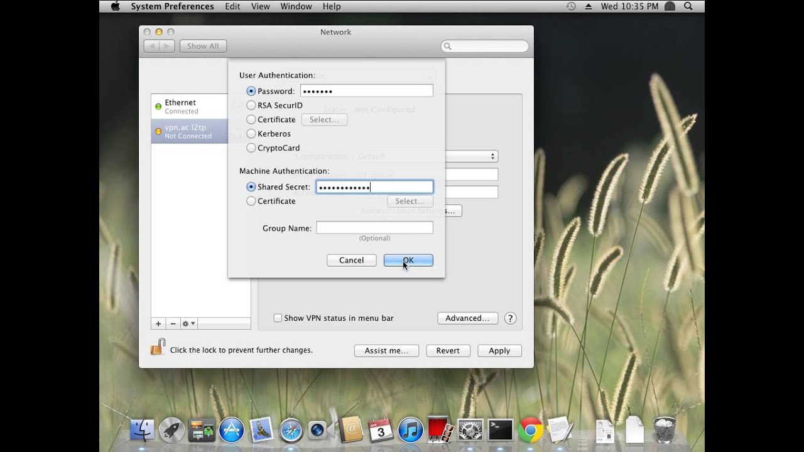Open Contacts address book in Dock
The width and height of the screenshot is (804, 452).
(x=352, y=429)
